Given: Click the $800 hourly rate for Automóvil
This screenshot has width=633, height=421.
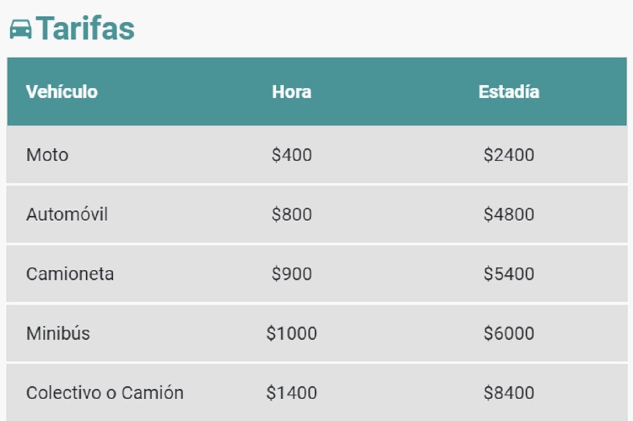Looking at the screenshot, I should [292, 214].
